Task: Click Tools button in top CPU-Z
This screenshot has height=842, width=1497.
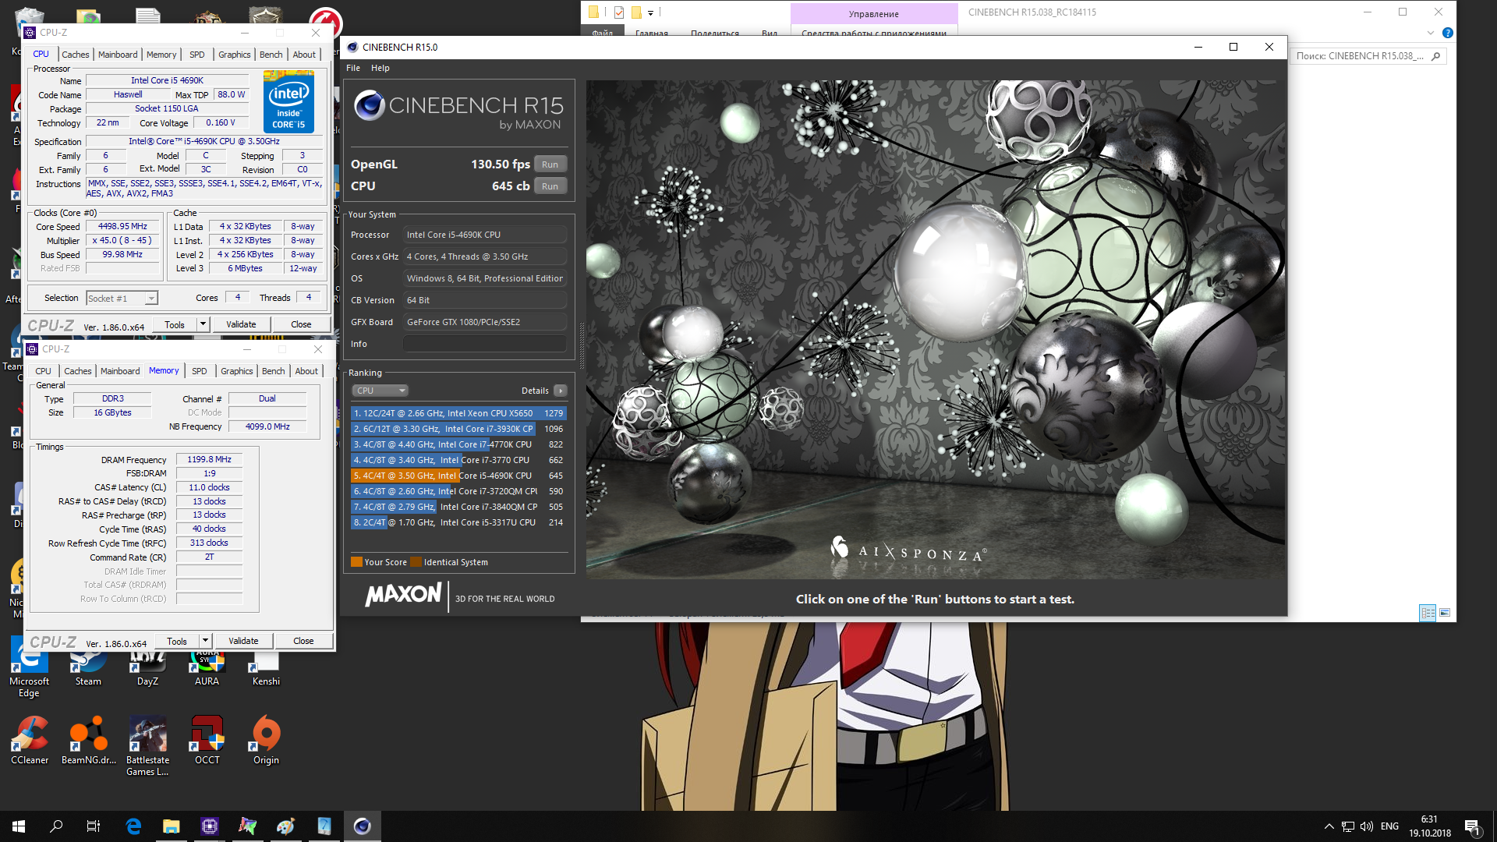Action: (175, 324)
